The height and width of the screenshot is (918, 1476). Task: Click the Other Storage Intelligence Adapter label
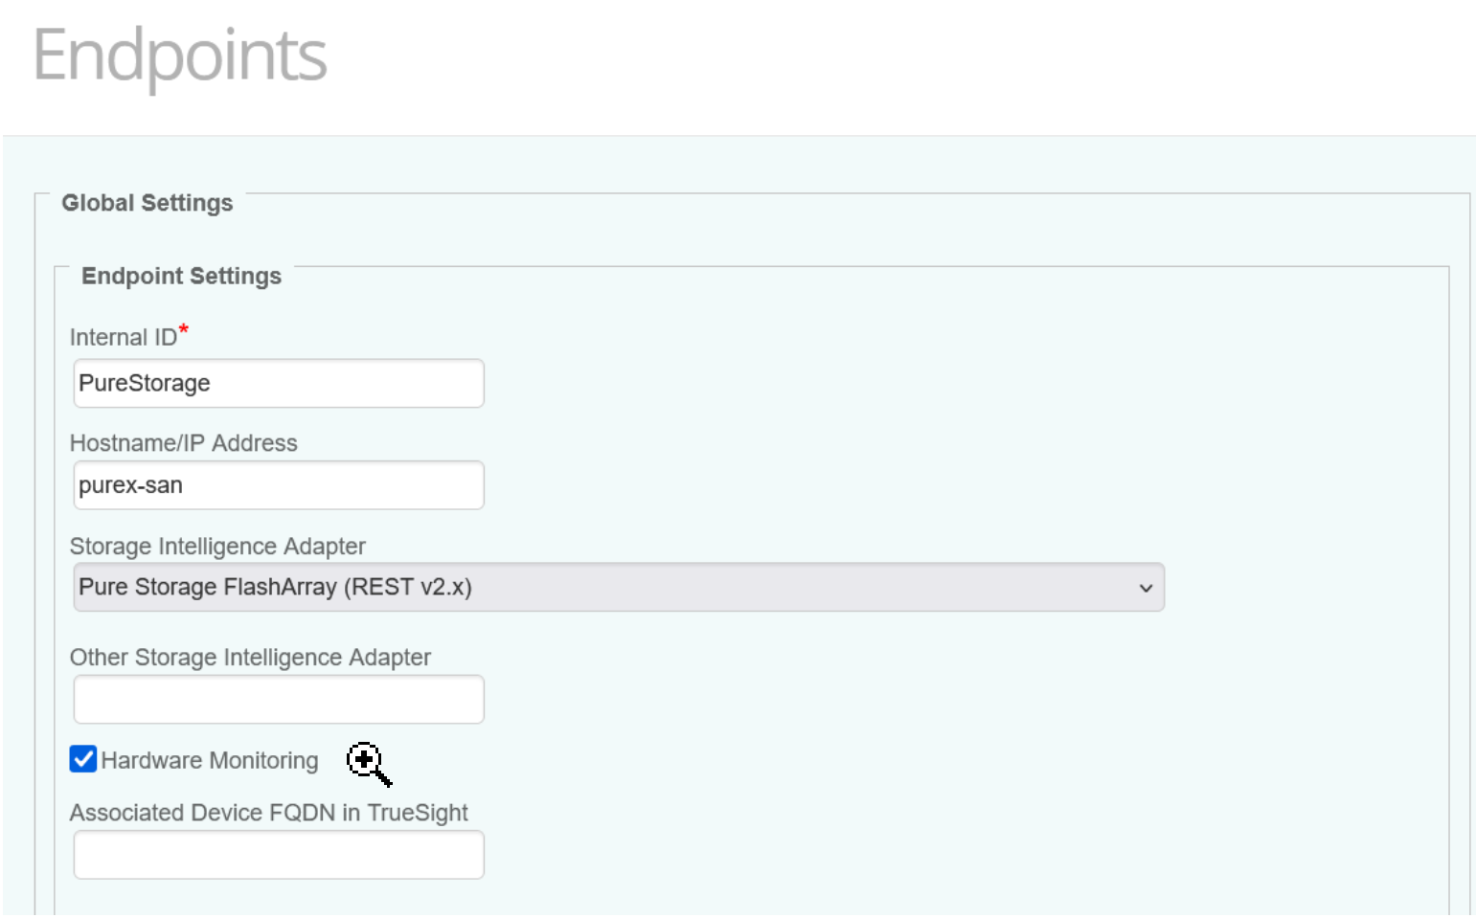tap(250, 657)
